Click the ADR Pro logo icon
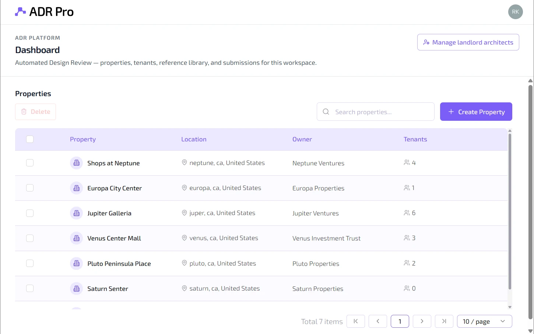 click(x=20, y=12)
